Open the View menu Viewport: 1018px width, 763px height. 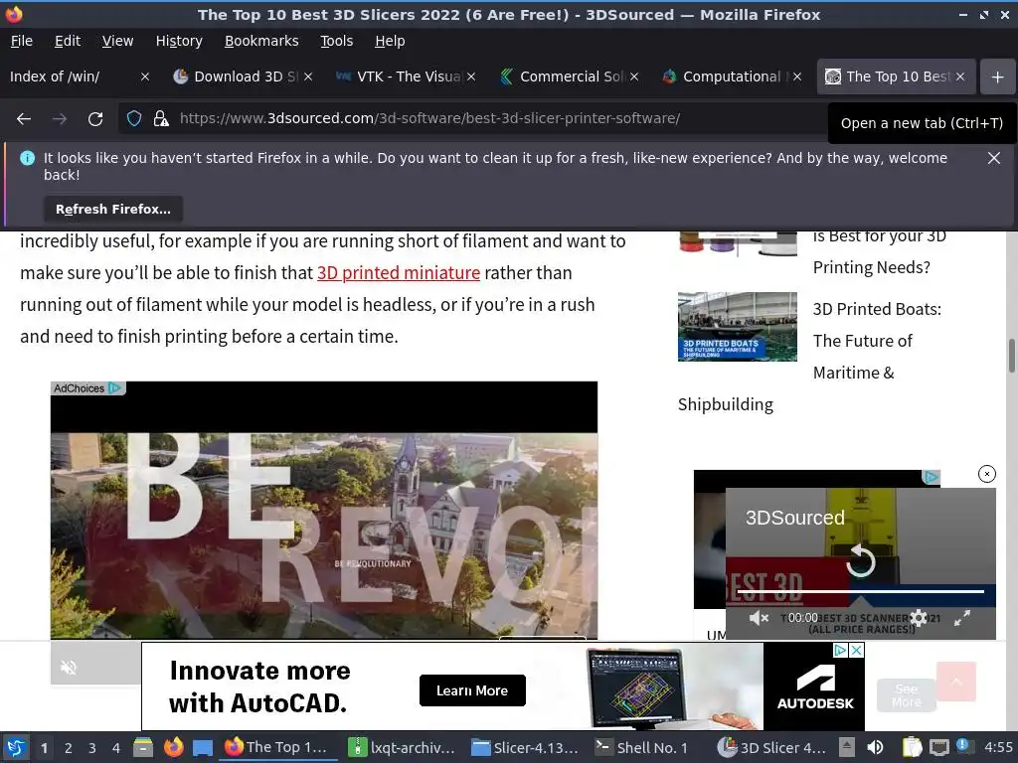coord(117,41)
